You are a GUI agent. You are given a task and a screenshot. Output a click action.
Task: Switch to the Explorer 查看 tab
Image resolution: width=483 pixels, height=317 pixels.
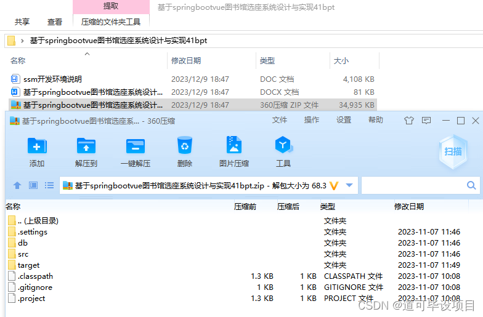(x=55, y=22)
